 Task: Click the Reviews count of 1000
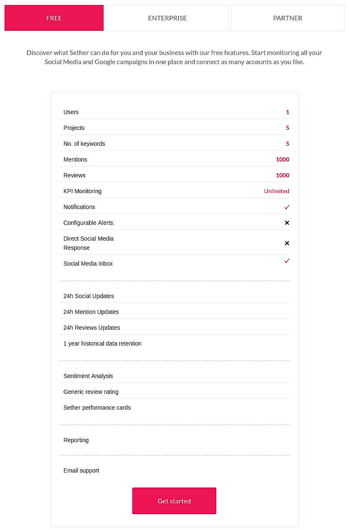(x=282, y=175)
